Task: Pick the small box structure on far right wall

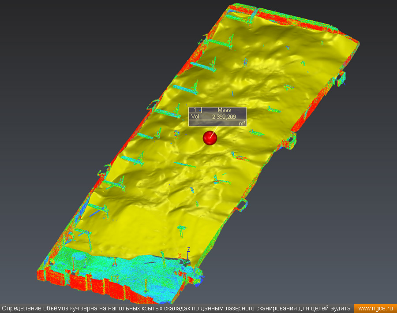Action: point(341,79)
